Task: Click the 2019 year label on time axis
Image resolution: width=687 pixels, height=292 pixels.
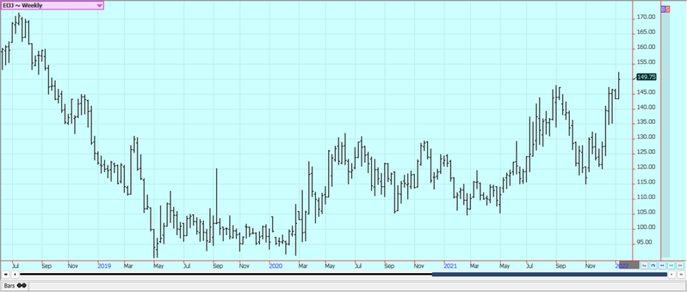Action: click(x=104, y=265)
